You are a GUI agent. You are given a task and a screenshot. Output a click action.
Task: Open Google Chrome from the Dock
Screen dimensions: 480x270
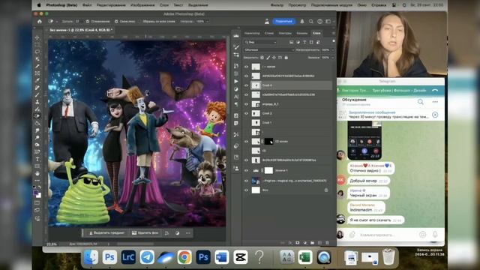tap(184, 256)
